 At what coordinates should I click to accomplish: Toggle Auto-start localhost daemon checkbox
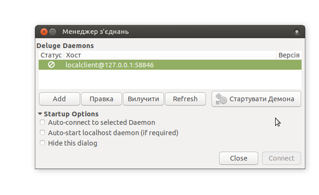pos(42,132)
